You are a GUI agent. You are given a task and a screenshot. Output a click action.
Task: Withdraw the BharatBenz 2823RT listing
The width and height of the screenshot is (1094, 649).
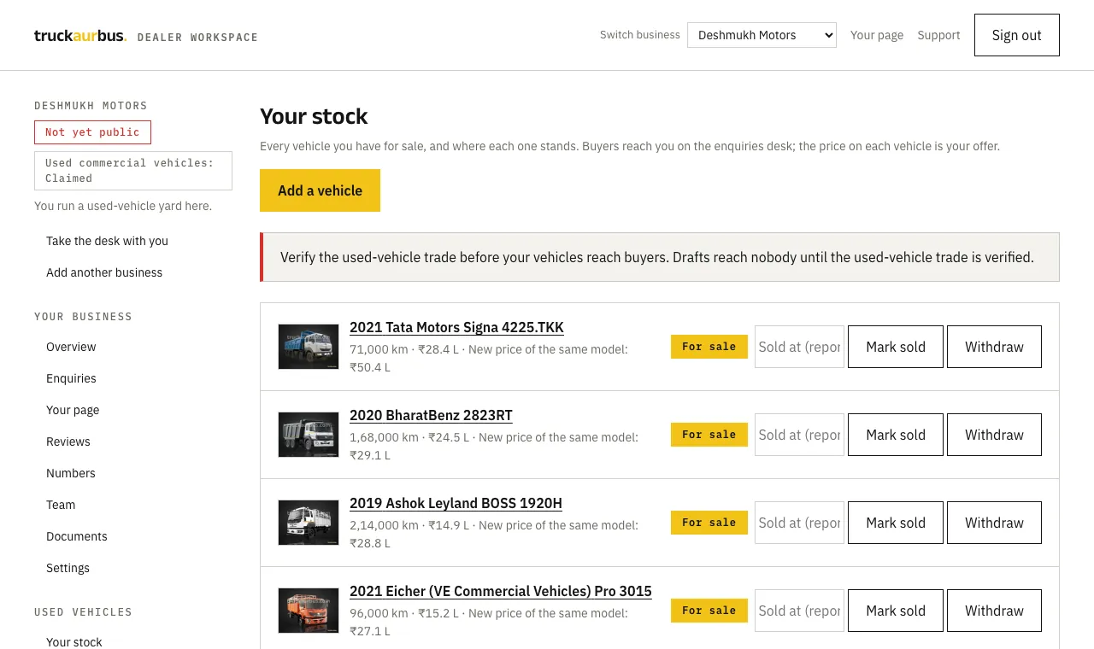coord(994,435)
